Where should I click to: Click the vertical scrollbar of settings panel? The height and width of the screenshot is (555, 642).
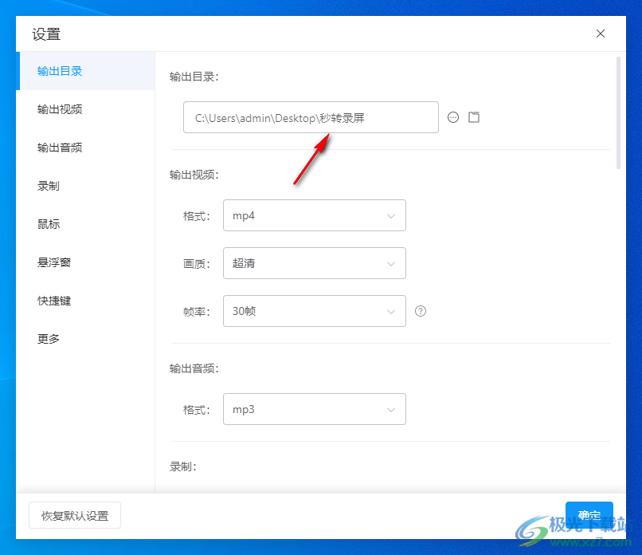click(x=618, y=112)
